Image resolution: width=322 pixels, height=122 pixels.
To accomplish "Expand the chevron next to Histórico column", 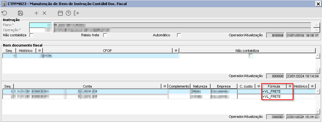I will tap(39, 51).
